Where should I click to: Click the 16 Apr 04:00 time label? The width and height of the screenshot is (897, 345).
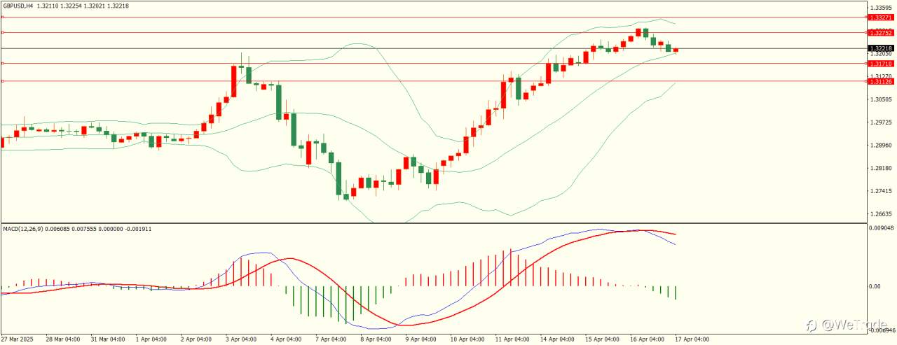(646, 339)
